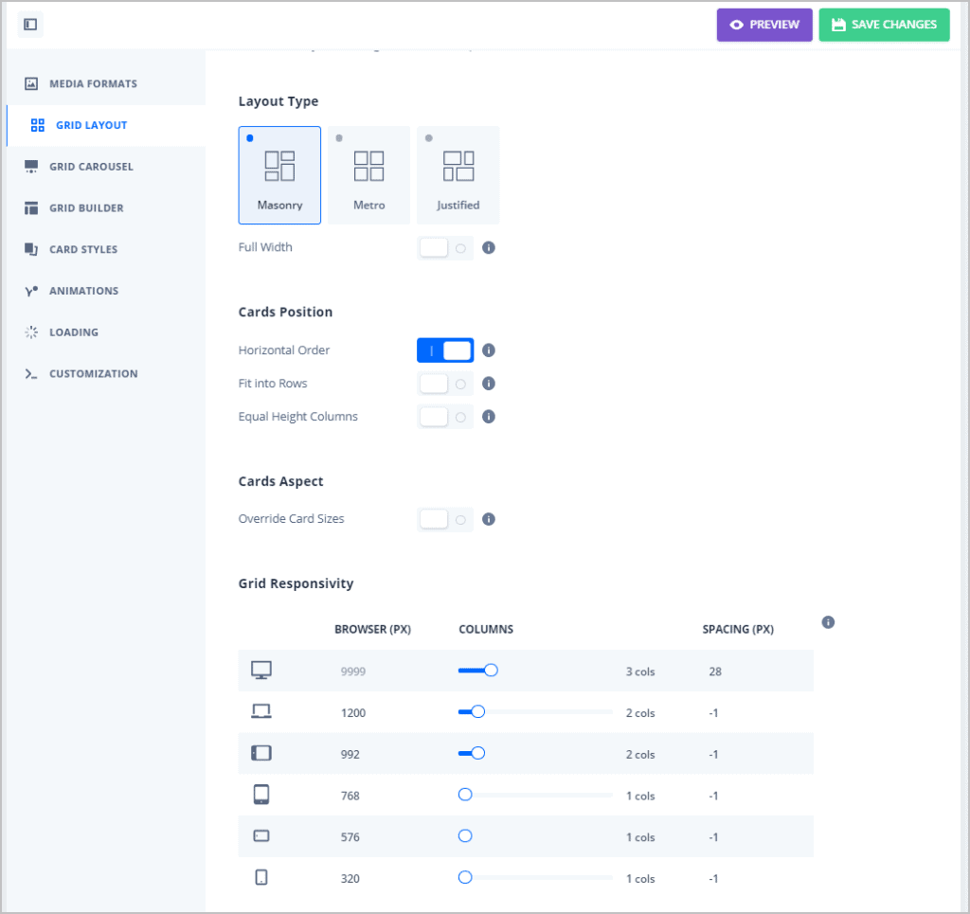Open the Animations settings
The width and height of the screenshot is (970, 914).
pyautogui.click(x=83, y=291)
